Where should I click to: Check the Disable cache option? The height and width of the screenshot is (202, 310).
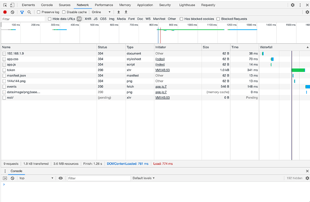coord(64,12)
